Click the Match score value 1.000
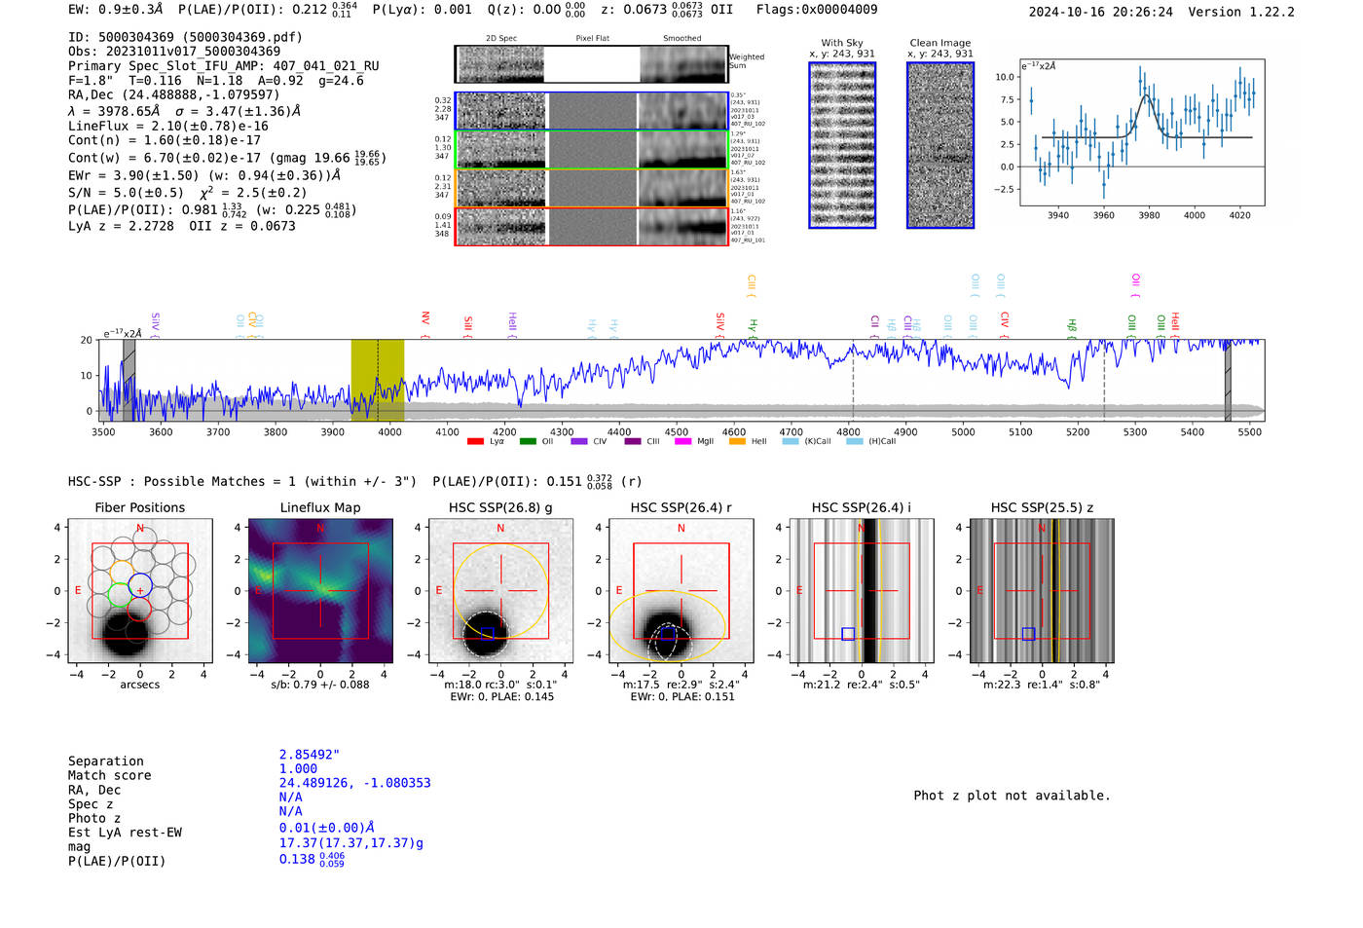This screenshot has height=928, width=1363. pos(298,768)
